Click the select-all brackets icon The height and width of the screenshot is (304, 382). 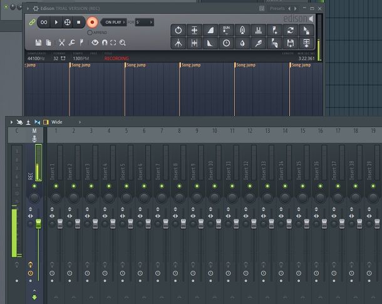click(113, 43)
